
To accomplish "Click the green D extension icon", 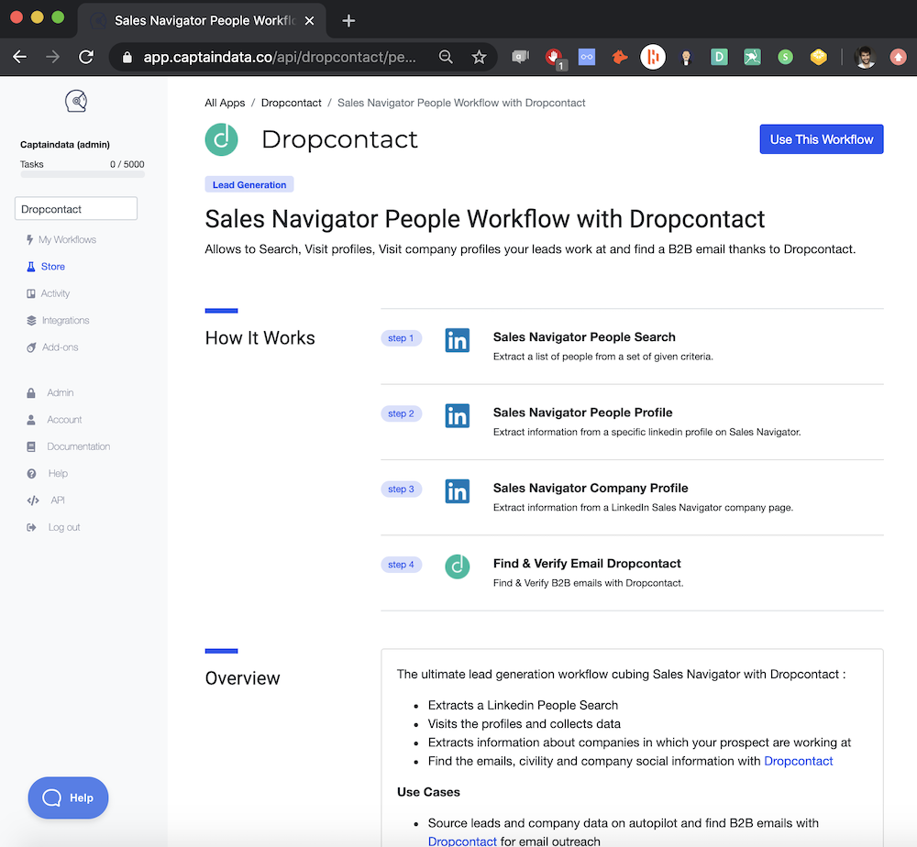I will pos(719,57).
